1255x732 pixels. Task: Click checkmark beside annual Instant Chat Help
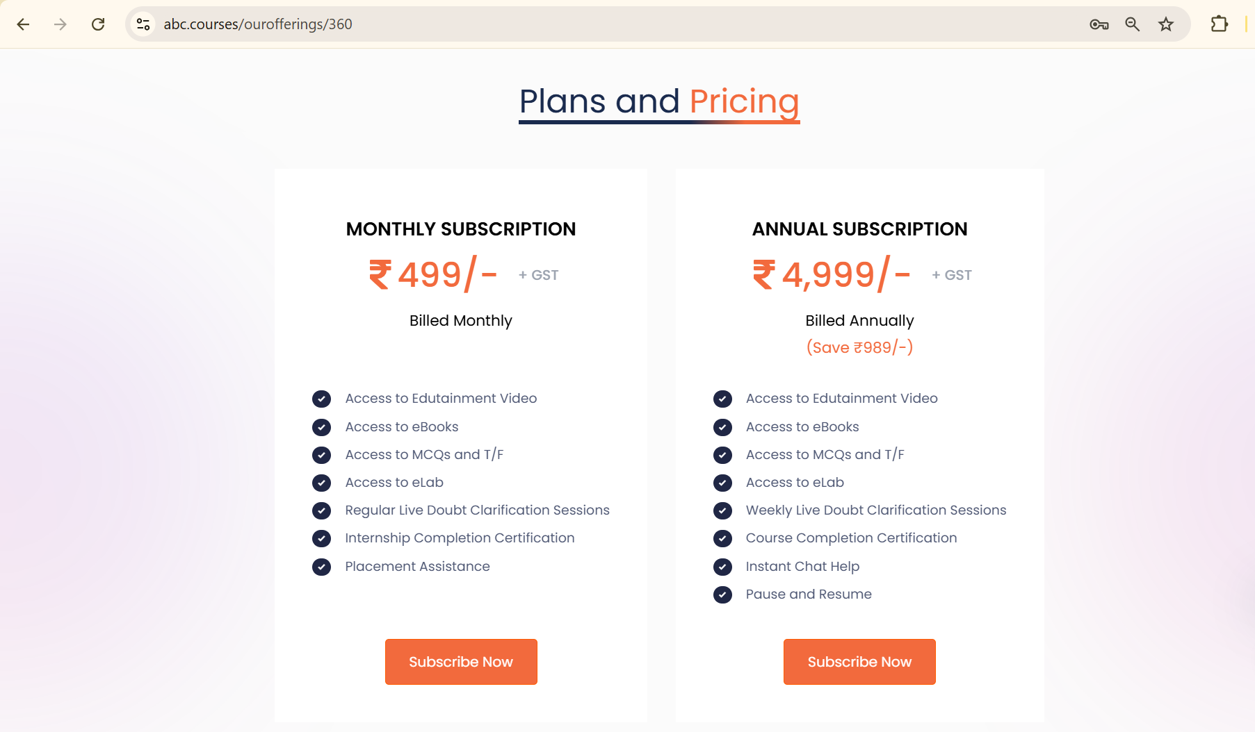(x=722, y=567)
